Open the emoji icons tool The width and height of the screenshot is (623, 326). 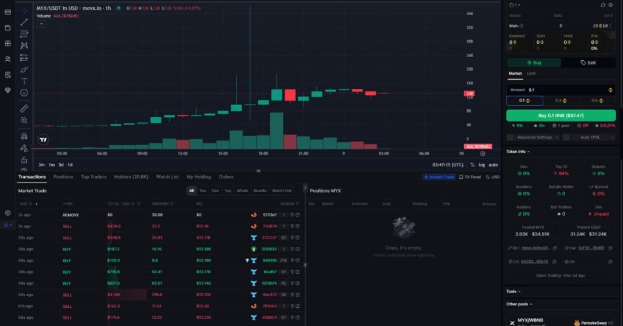click(24, 93)
